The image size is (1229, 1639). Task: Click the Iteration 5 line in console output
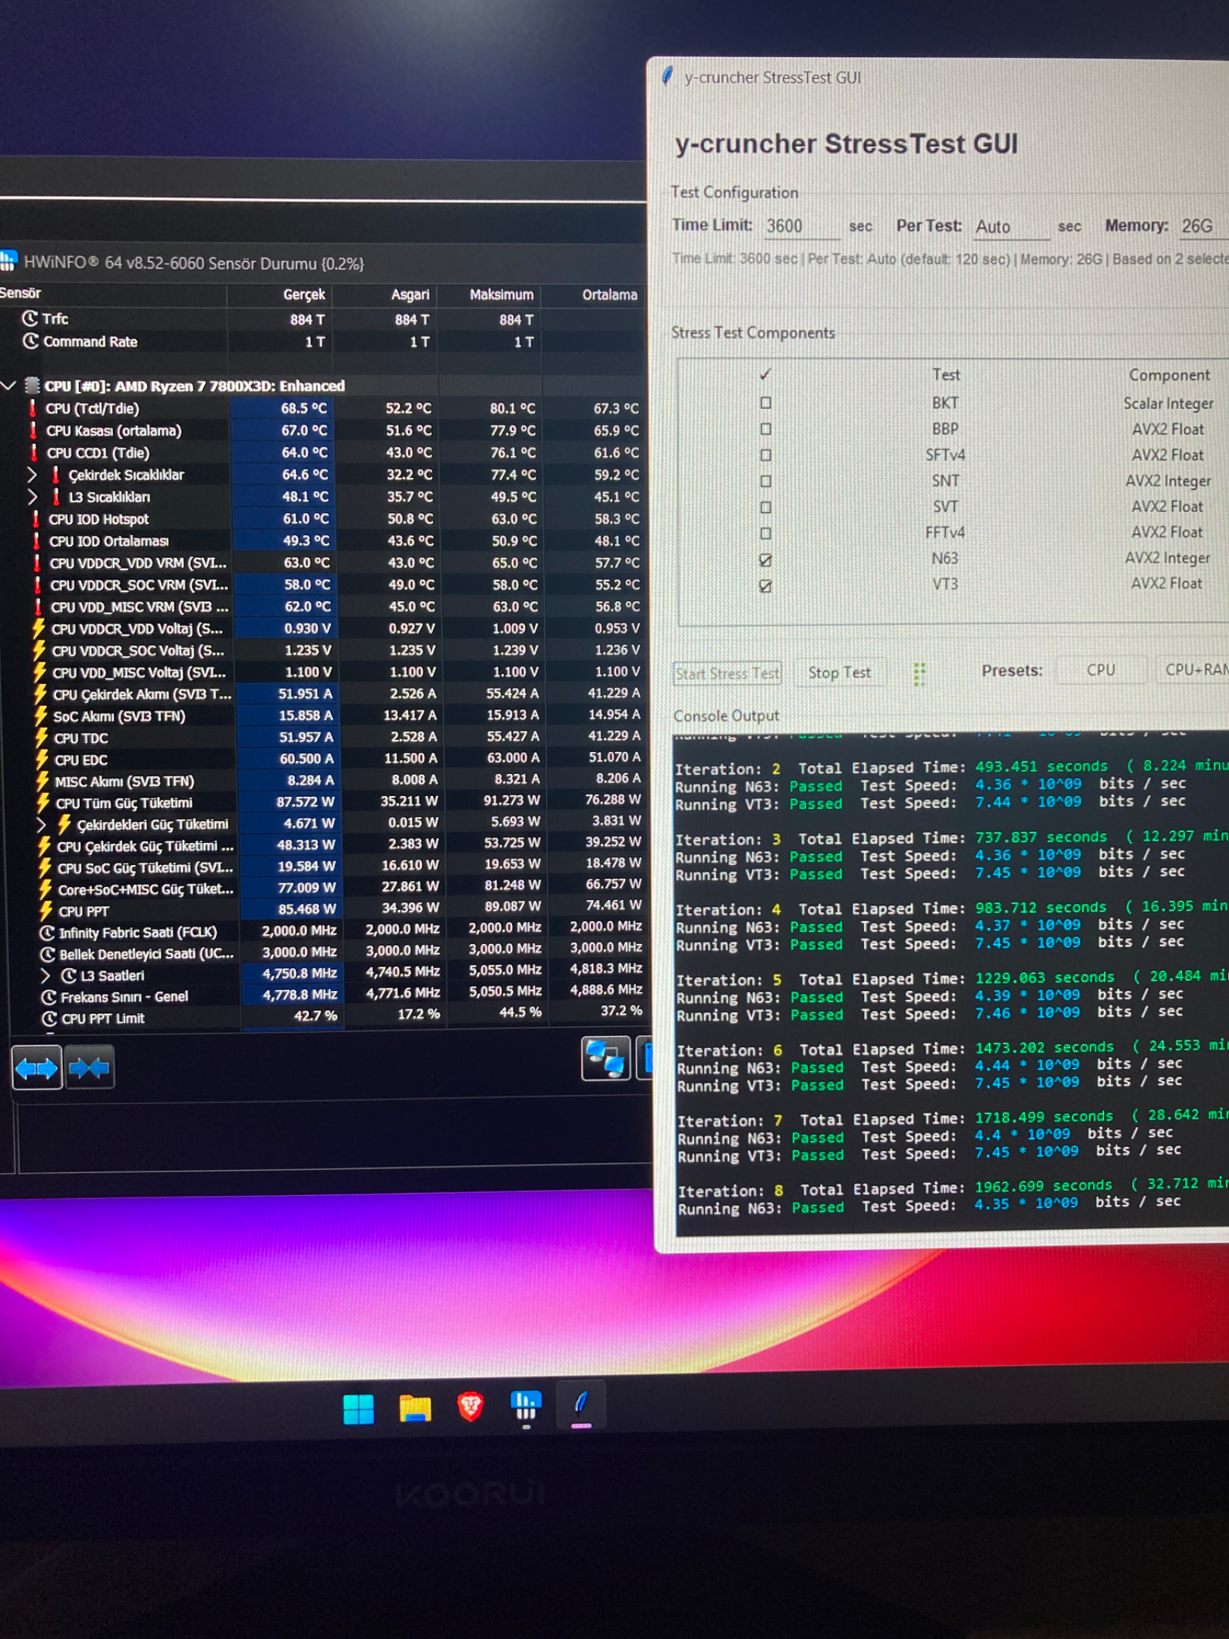953,978
